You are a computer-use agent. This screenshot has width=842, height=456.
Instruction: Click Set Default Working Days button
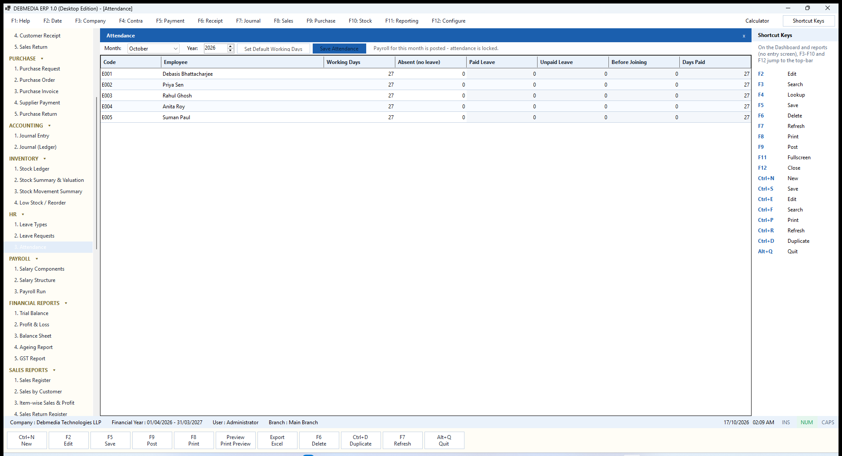(x=273, y=49)
